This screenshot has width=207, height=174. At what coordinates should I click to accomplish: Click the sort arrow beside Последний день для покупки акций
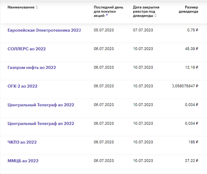pyautogui.click(x=107, y=15)
